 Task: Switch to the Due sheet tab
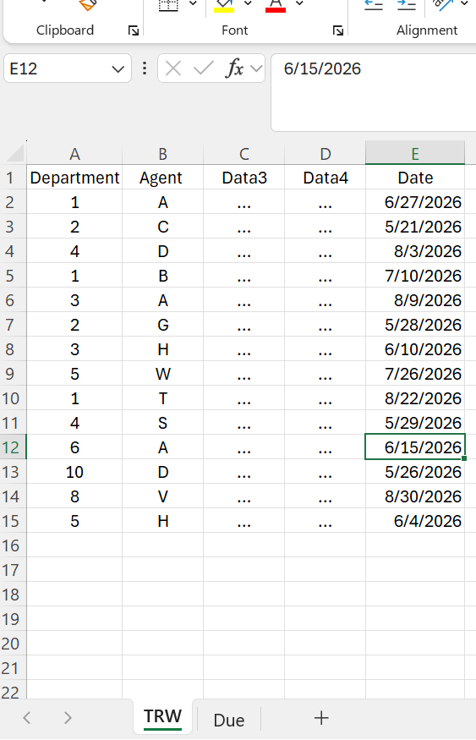[x=229, y=721]
